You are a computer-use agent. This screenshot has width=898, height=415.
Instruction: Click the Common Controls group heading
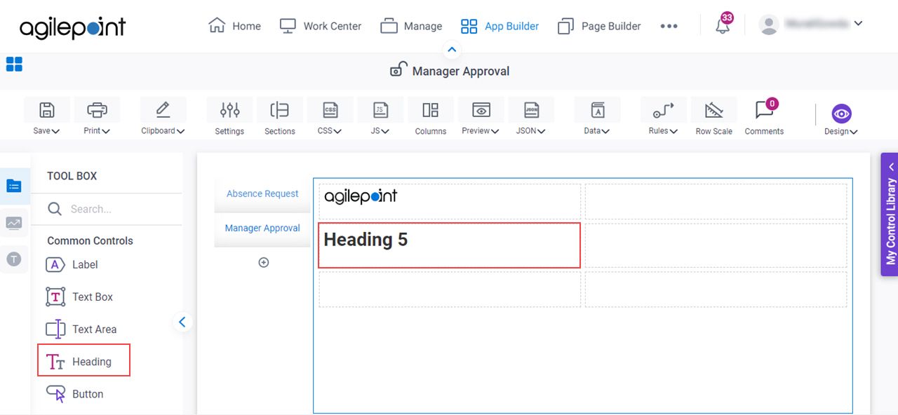coord(90,240)
